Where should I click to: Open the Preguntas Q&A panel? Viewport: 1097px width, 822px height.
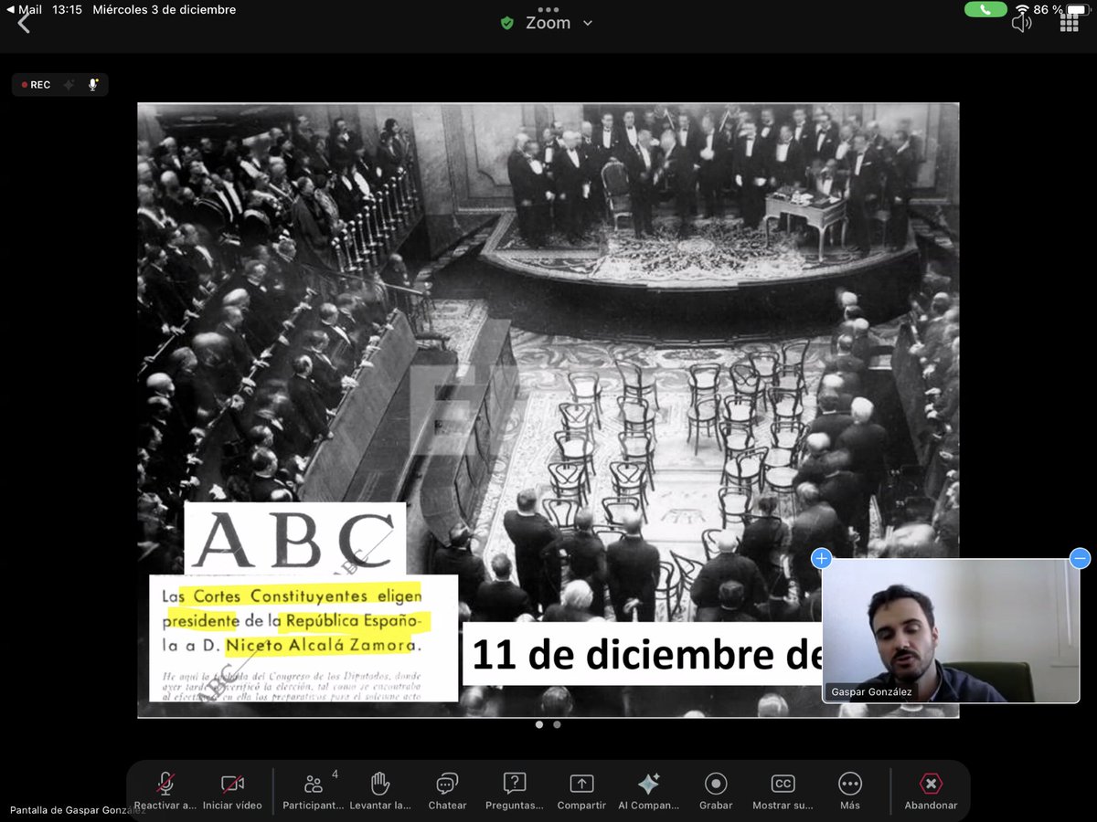click(515, 791)
